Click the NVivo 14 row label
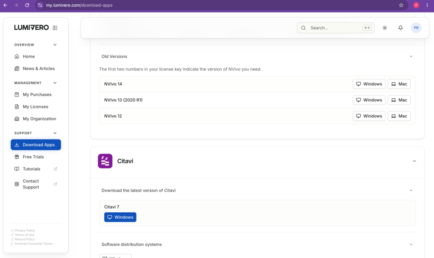434x258 pixels. tap(113, 84)
